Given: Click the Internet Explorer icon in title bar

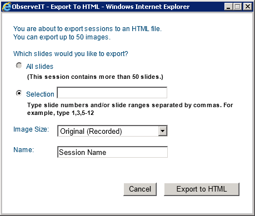Looking at the screenshot, I should (7, 7).
